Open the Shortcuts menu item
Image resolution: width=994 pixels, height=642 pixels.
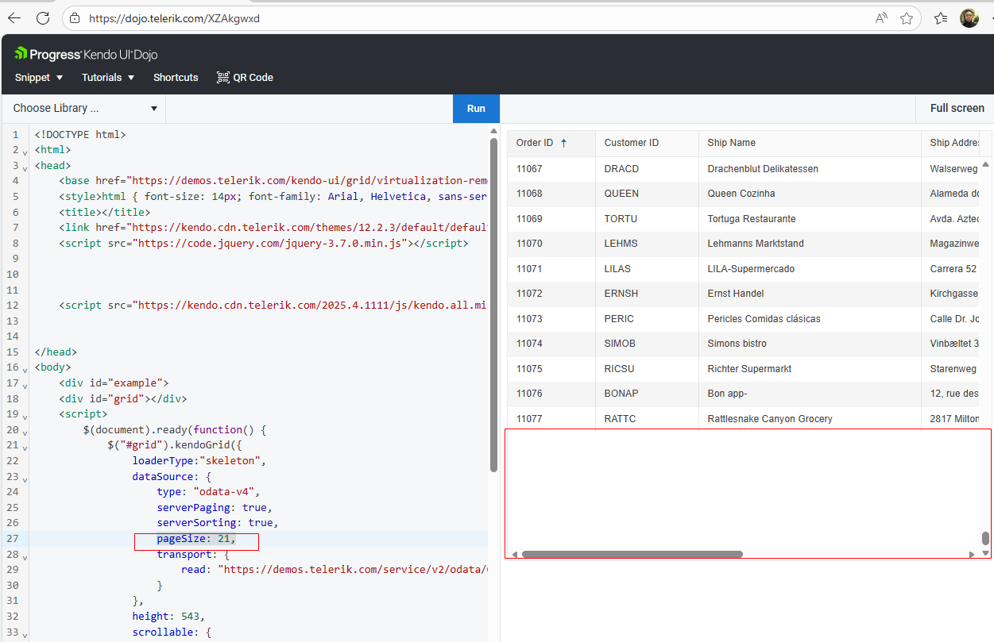coord(176,77)
